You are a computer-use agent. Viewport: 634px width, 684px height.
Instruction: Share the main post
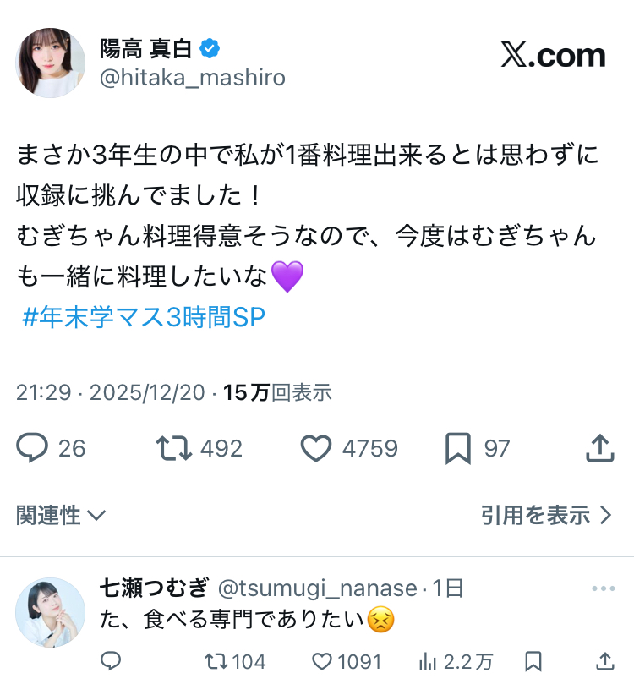[x=599, y=447]
